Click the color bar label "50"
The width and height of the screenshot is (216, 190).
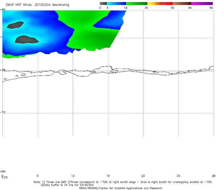click(173, 8)
